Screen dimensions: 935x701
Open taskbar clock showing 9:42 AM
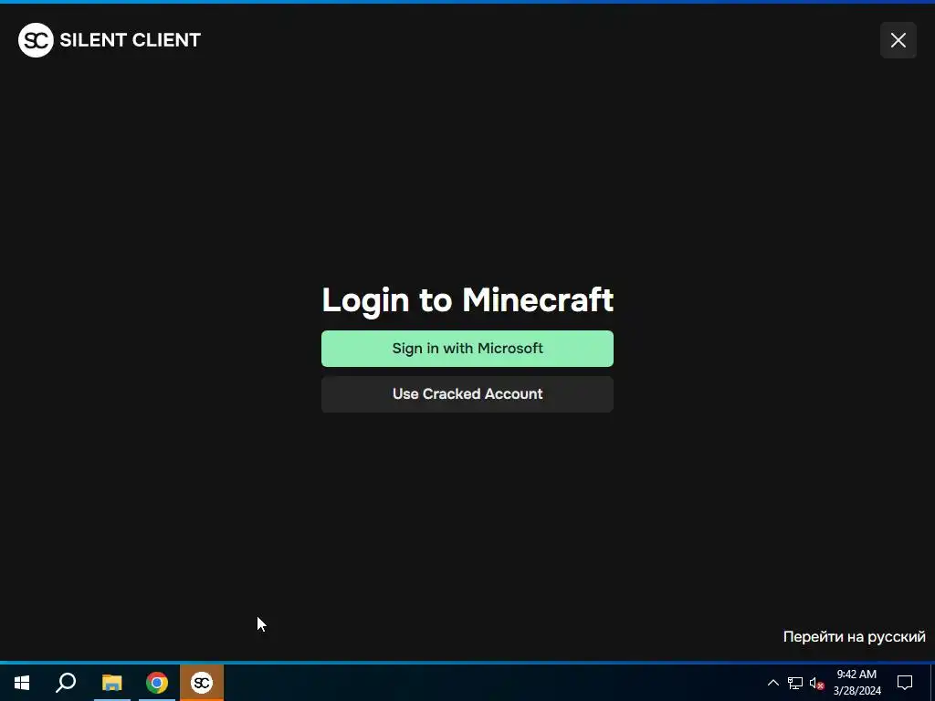pos(856,683)
